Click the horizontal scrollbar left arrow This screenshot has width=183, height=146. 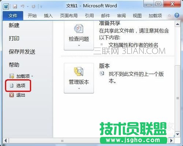[5, 141]
